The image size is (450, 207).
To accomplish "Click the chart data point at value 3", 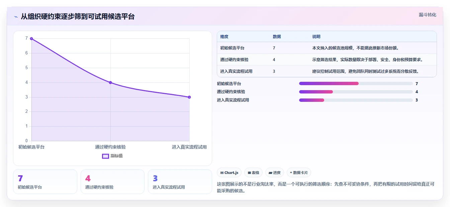I will click(x=189, y=97).
